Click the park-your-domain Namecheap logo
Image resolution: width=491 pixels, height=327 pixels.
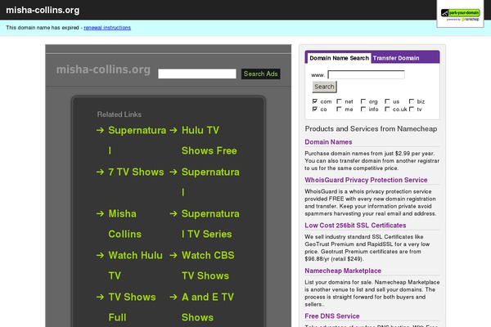[x=460, y=15]
